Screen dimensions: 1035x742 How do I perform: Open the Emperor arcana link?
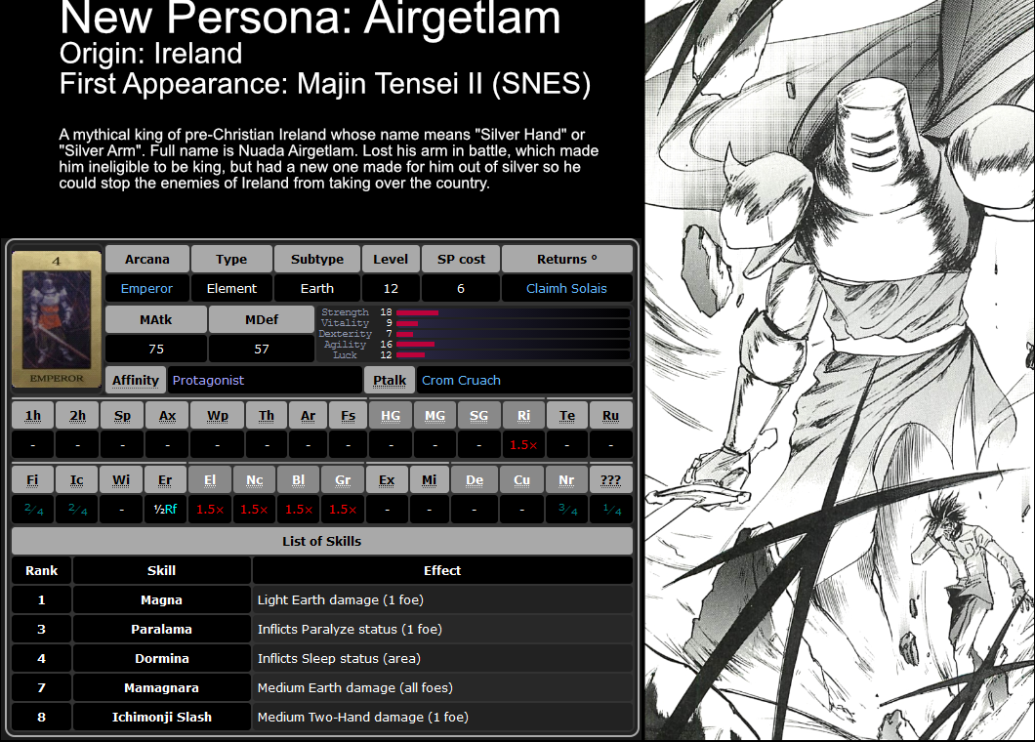pyautogui.click(x=146, y=288)
